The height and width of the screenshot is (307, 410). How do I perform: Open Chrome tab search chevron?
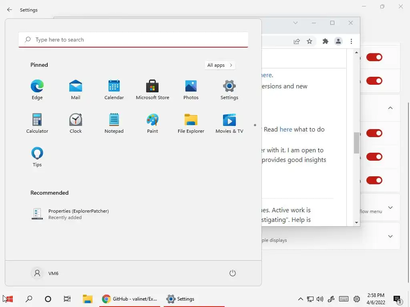295,23
